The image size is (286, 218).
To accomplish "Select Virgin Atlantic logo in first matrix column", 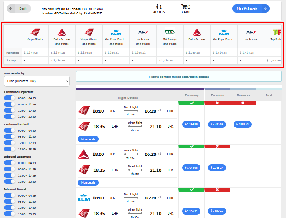I will [35, 32].
